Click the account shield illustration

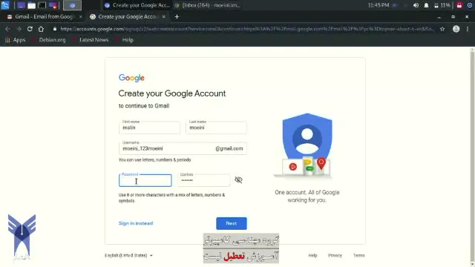307,145
